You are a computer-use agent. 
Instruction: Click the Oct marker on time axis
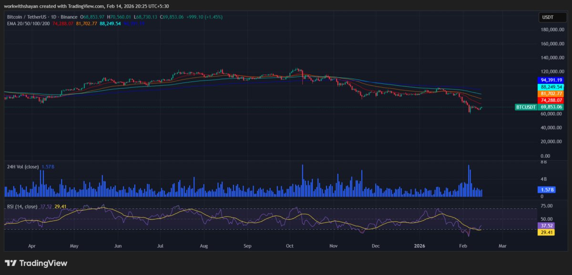pos(289,246)
